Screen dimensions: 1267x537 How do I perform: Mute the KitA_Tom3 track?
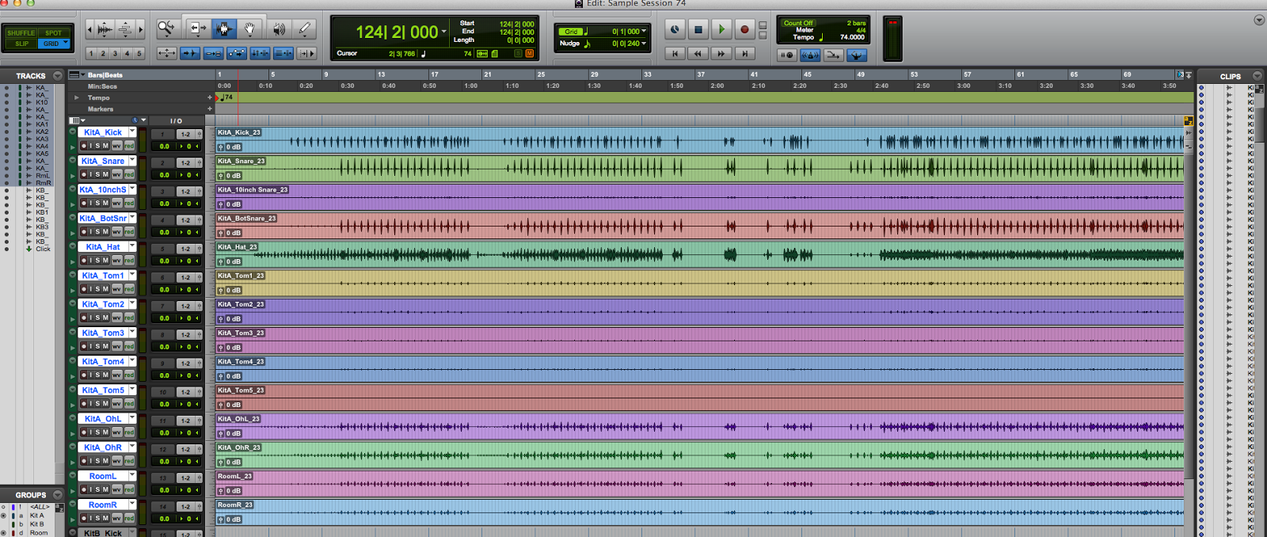click(x=105, y=346)
